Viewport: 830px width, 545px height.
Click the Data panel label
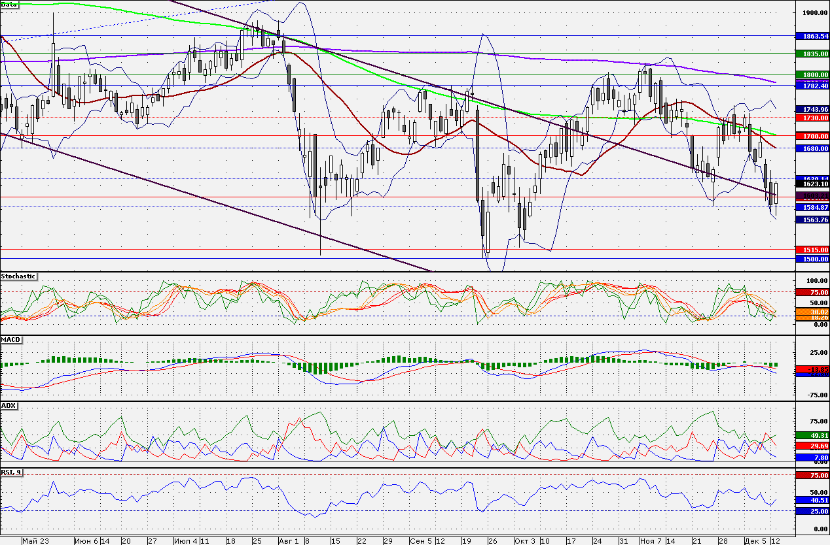(x=10, y=4)
